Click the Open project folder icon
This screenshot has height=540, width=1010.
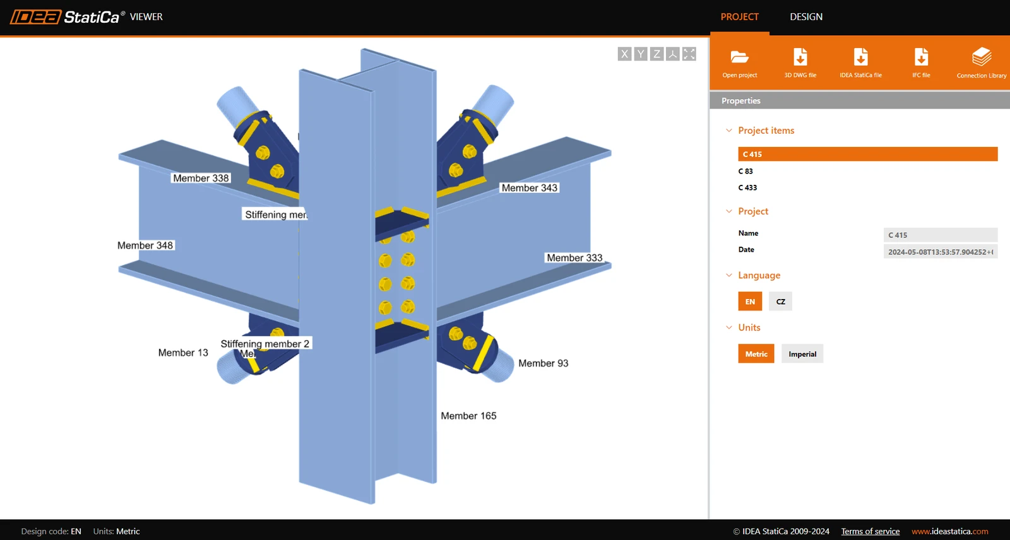740,57
